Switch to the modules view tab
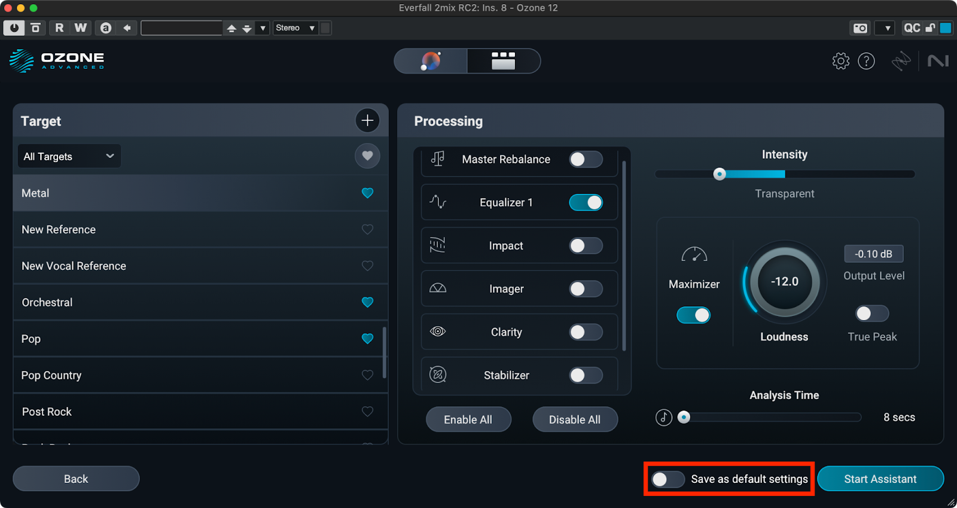This screenshot has width=957, height=508. tap(503, 61)
